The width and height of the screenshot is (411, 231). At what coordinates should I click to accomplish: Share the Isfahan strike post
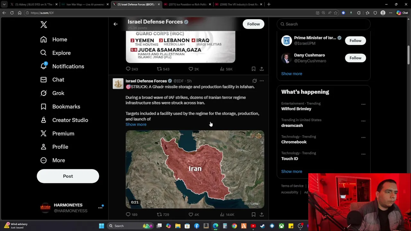pos(262,214)
